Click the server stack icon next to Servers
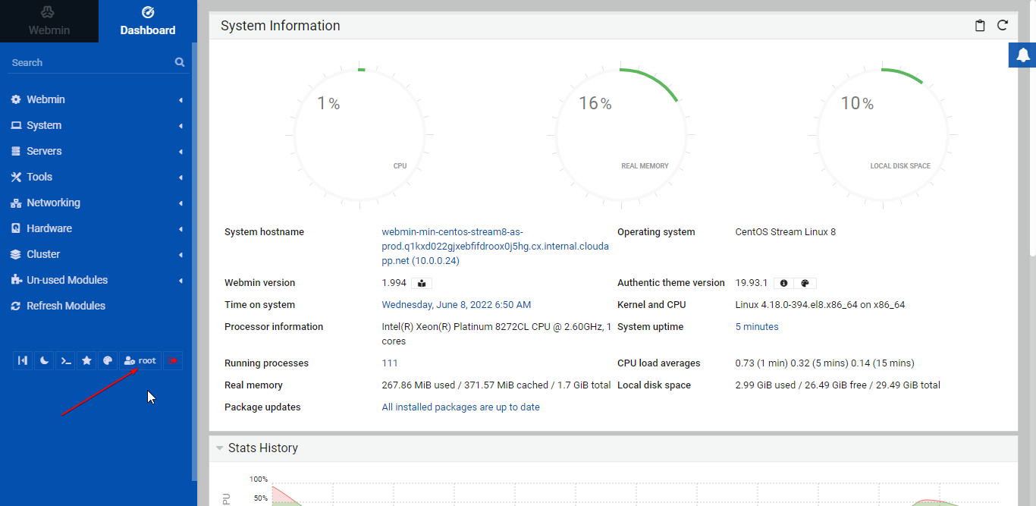The image size is (1036, 506). pyautogui.click(x=16, y=151)
